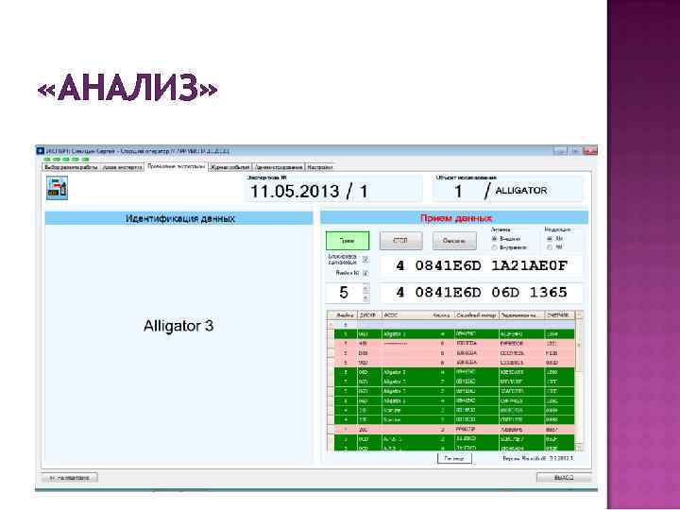Image resolution: width=680 pixels, height=510 pixels.
Task: Click the green "Прием" button
Action: point(348,241)
